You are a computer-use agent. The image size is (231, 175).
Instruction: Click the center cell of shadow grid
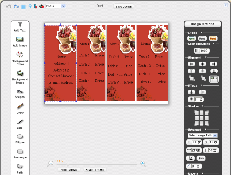point(202,118)
